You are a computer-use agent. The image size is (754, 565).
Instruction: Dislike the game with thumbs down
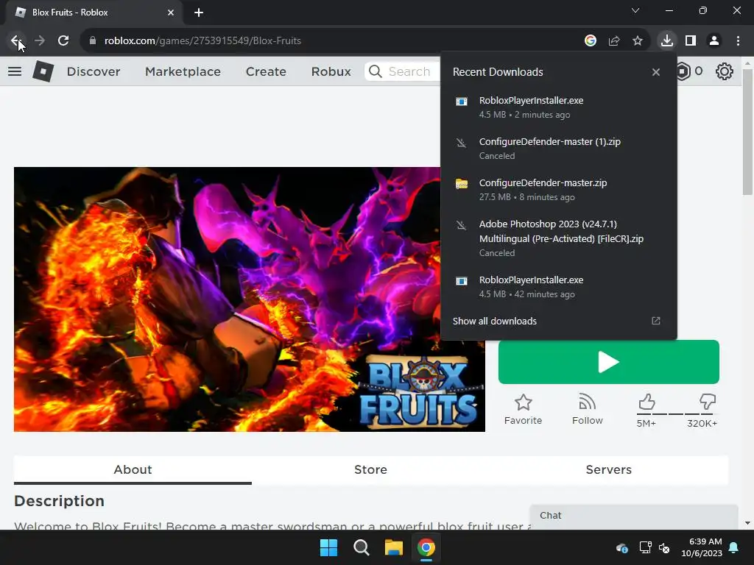pyautogui.click(x=708, y=402)
